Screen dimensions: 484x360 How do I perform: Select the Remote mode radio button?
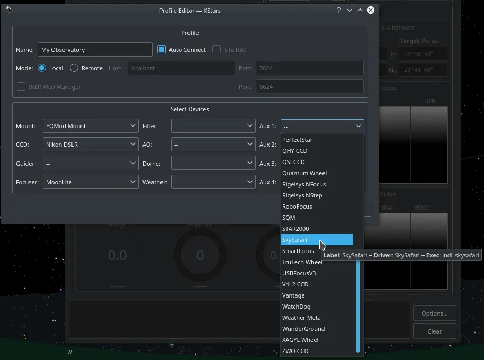coord(74,68)
